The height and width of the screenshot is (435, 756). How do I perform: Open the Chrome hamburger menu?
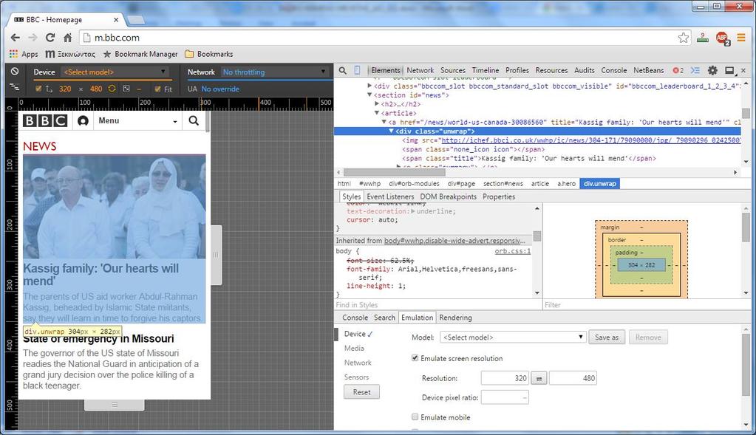(741, 38)
